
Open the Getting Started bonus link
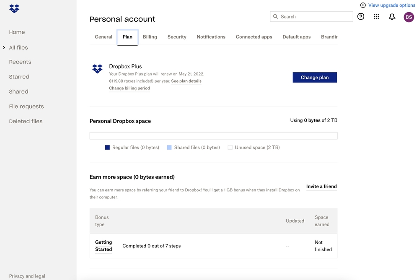tap(103, 246)
